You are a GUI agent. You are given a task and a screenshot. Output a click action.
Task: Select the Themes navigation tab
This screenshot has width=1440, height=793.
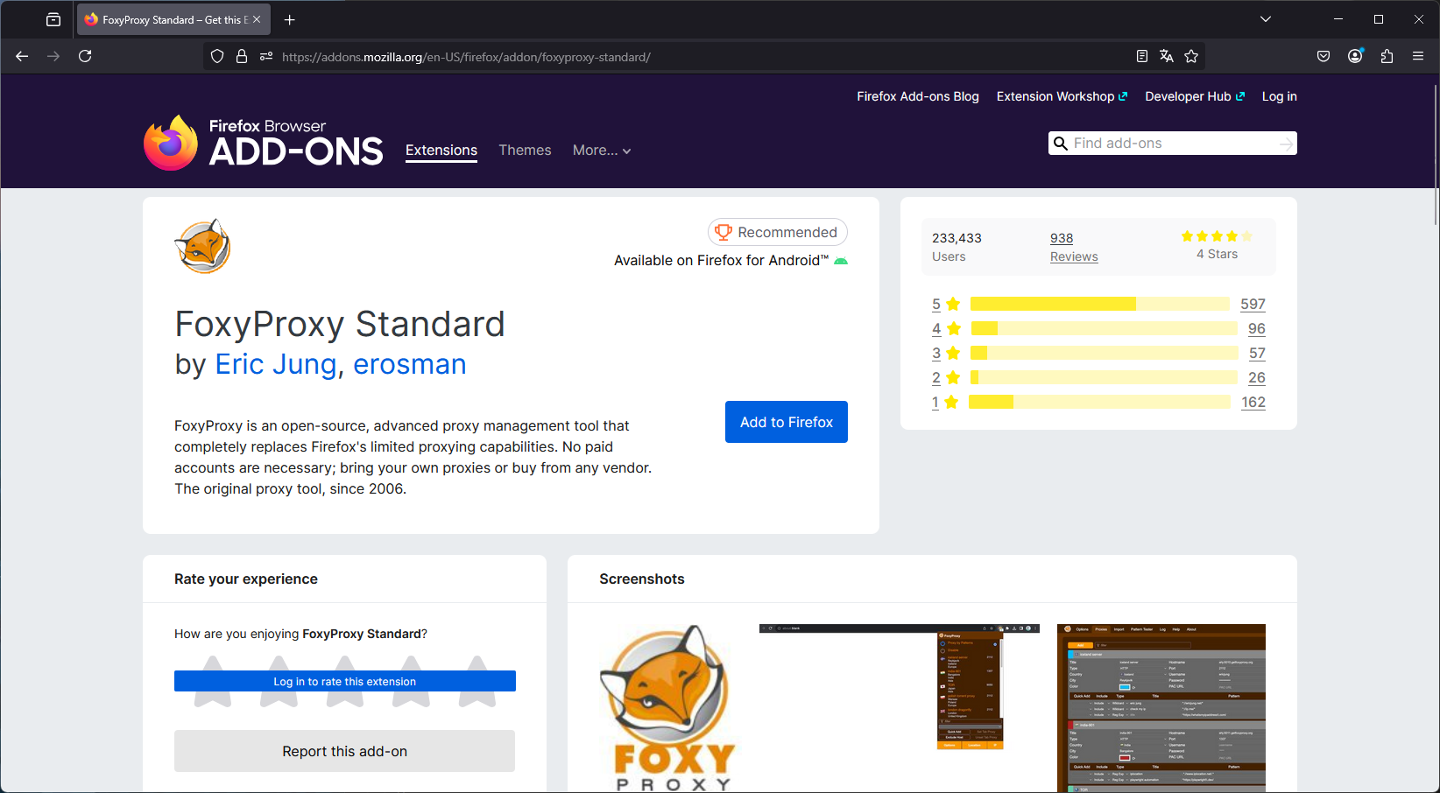[x=525, y=151]
